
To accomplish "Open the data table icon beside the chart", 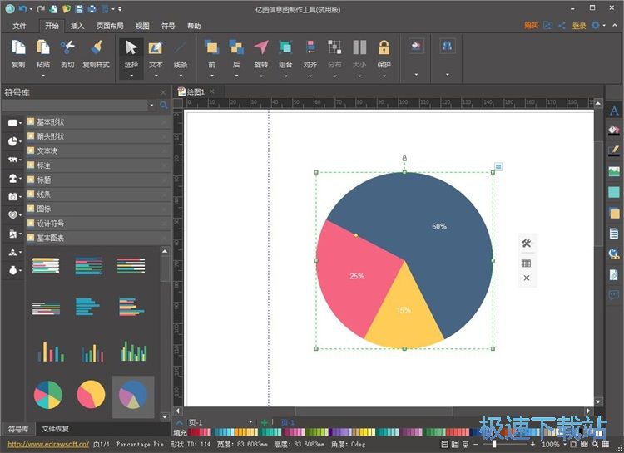I will 526,263.
